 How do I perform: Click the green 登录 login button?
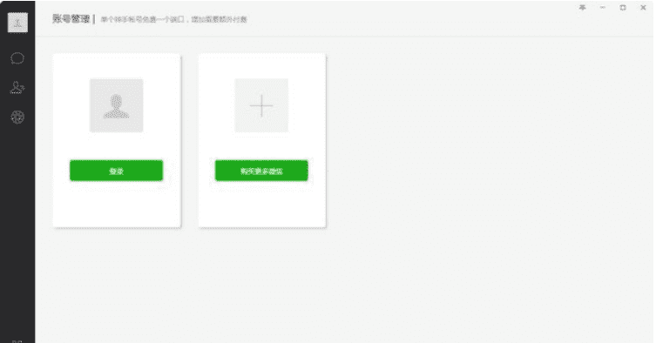click(x=117, y=171)
